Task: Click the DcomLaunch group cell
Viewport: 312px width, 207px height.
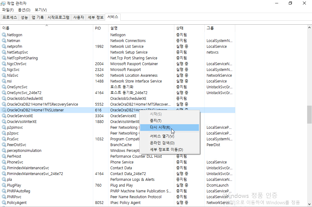Action: click(218, 185)
